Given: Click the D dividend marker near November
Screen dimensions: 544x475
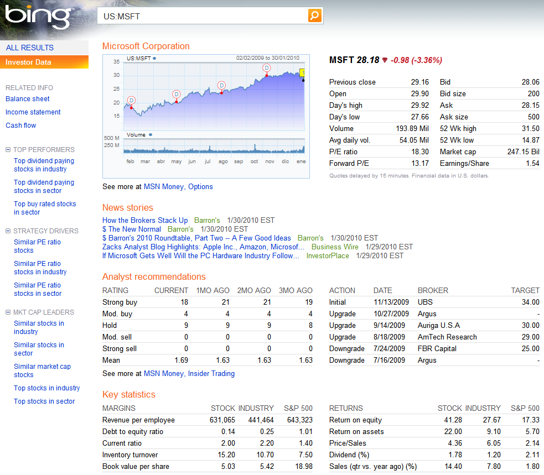Looking at the screenshot, I should click(x=266, y=68).
